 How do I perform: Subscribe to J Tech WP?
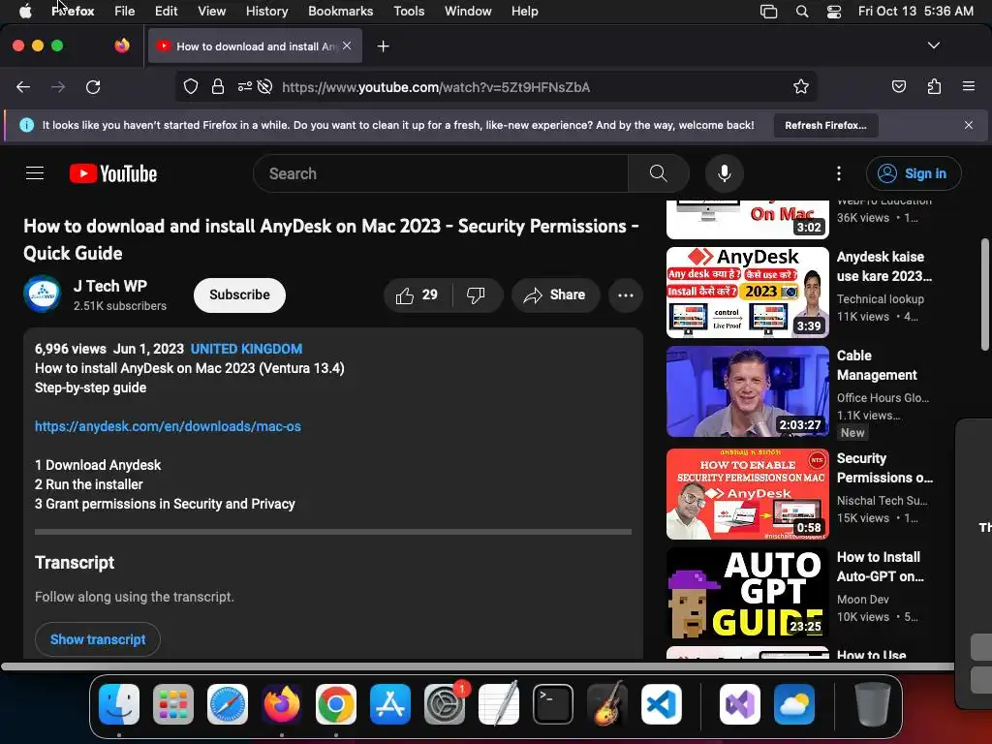point(239,294)
